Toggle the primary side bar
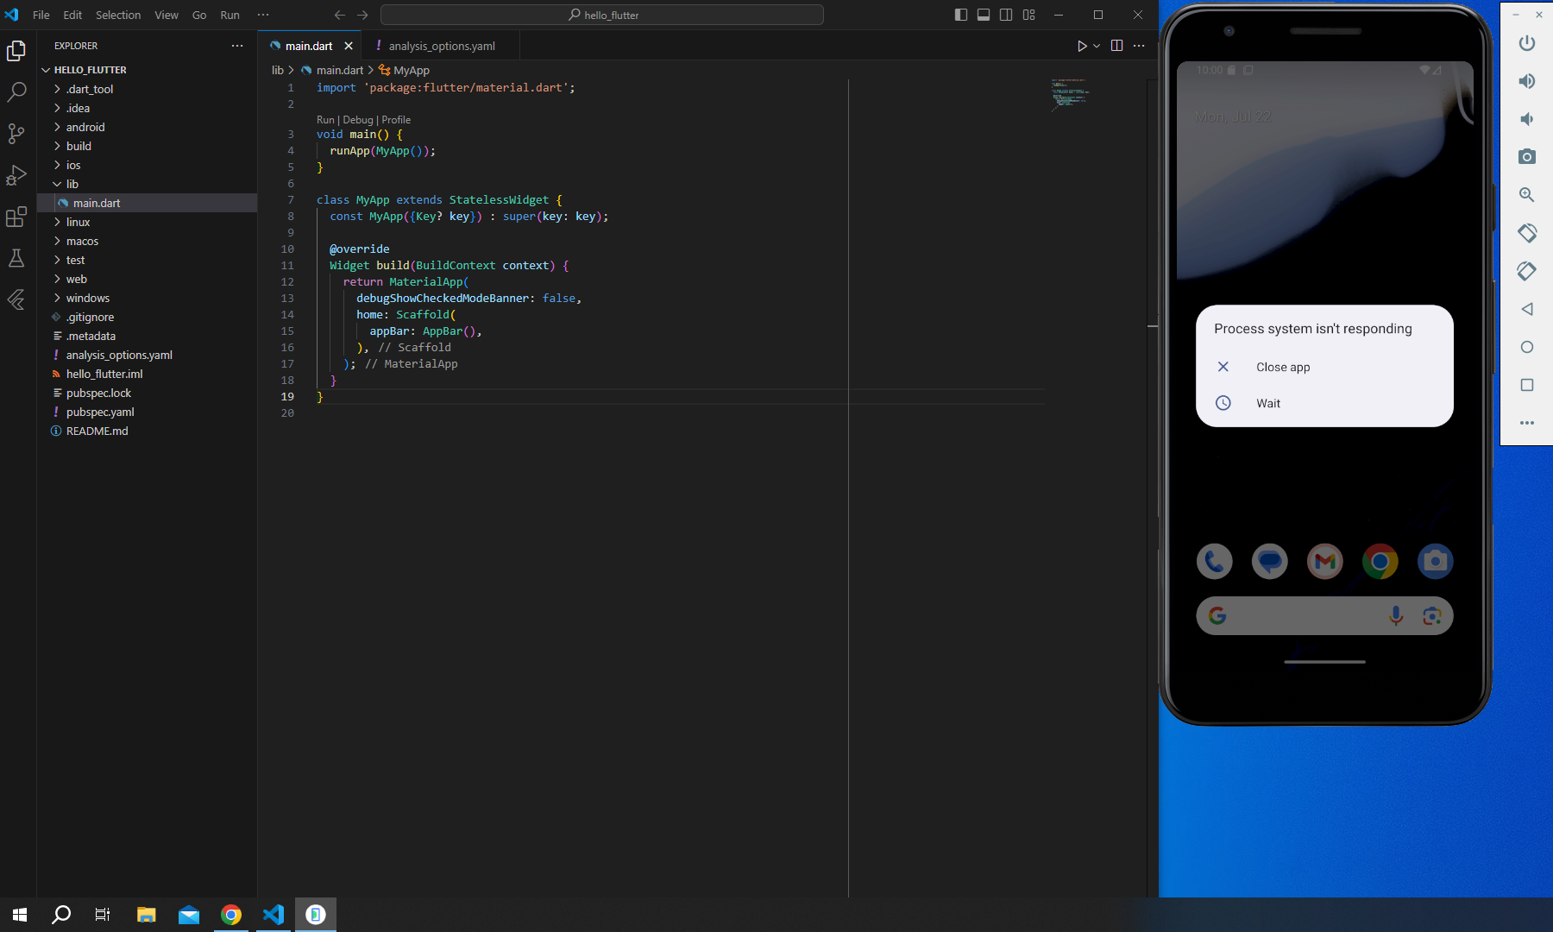 click(961, 15)
